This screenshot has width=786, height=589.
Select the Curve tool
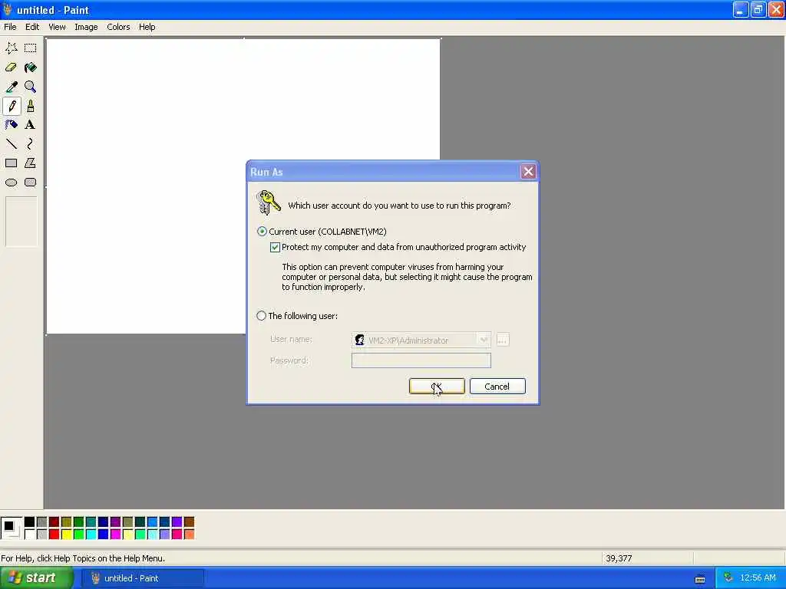click(x=30, y=144)
